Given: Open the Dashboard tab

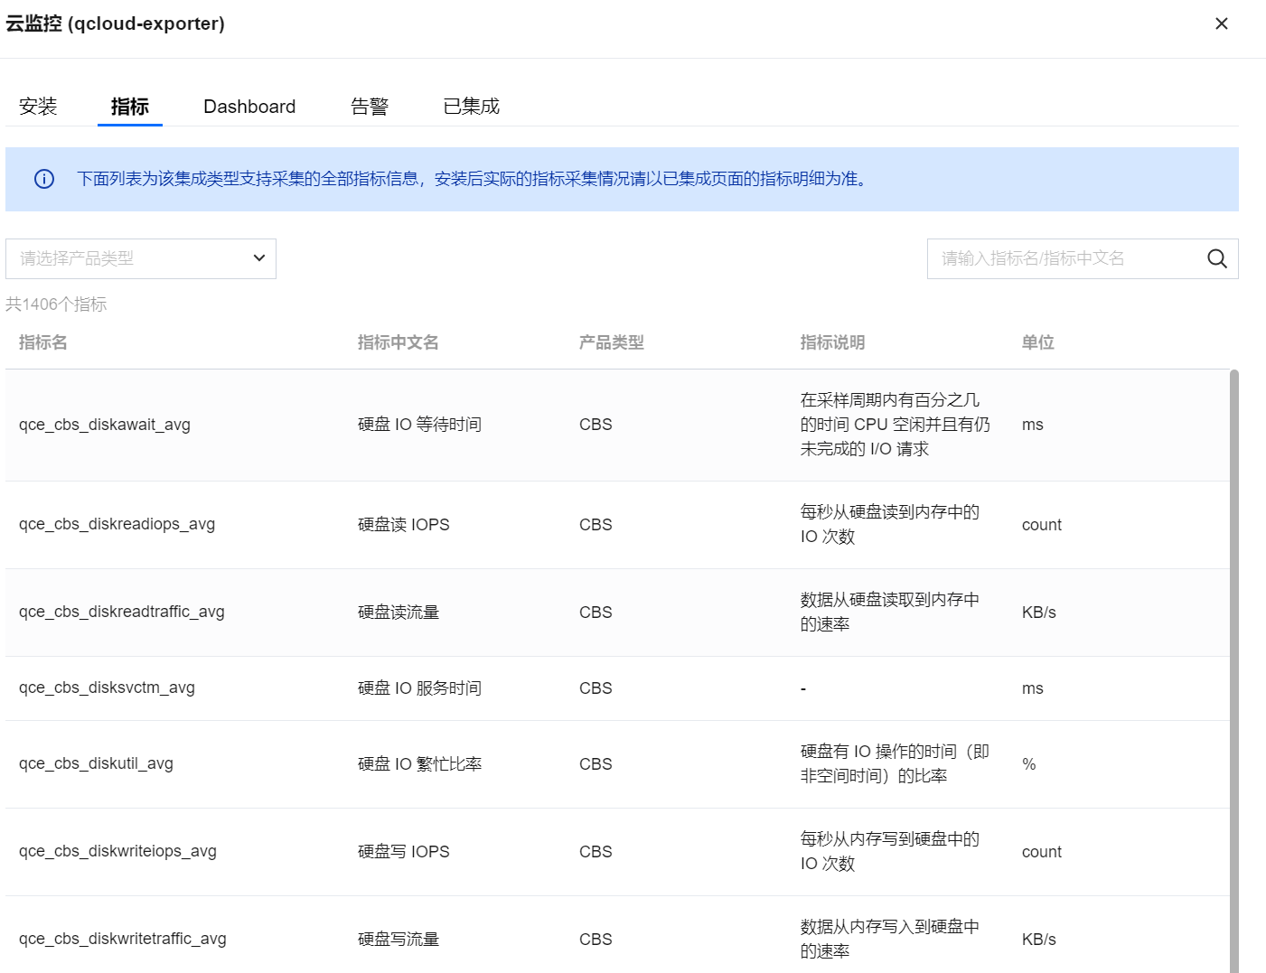Looking at the screenshot, I should [249, 107].
